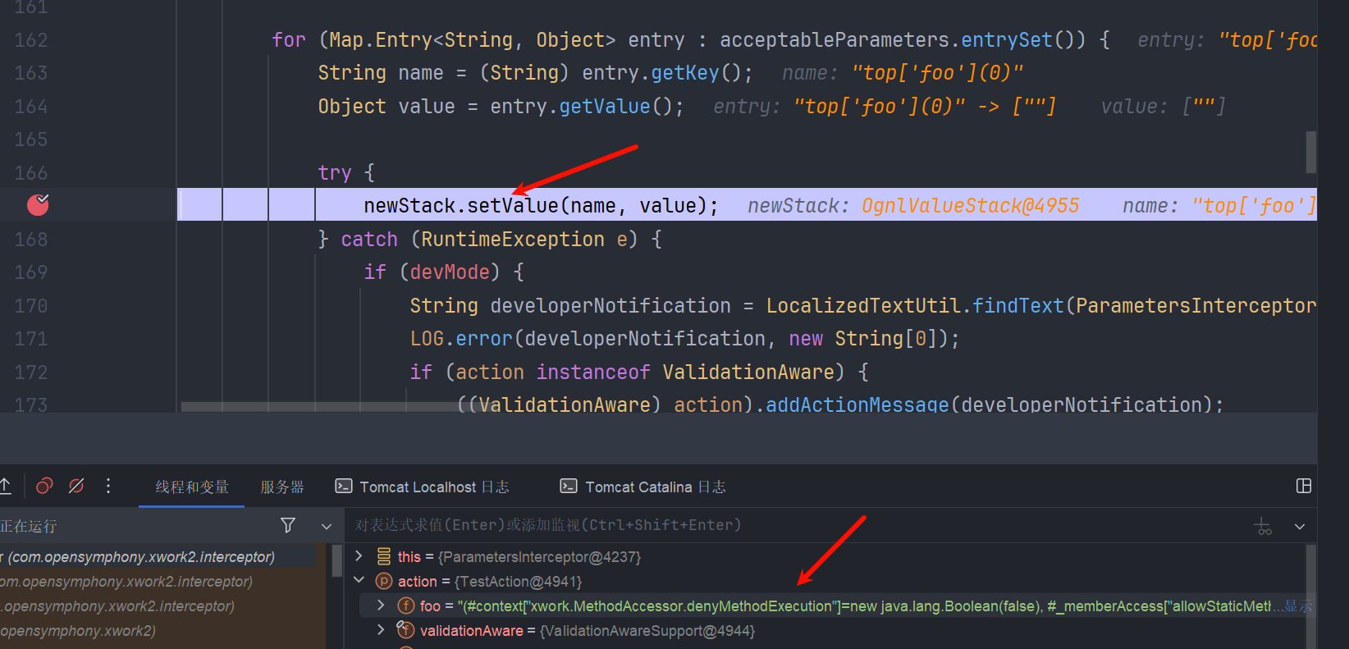This screenshot has width=1349, height=649.
Task: Switch to the 线程和变量 tab
Action: (x=192, y=487)
